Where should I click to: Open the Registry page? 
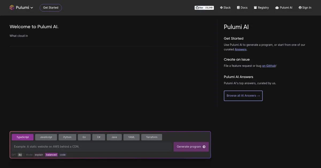pos(261,8)
